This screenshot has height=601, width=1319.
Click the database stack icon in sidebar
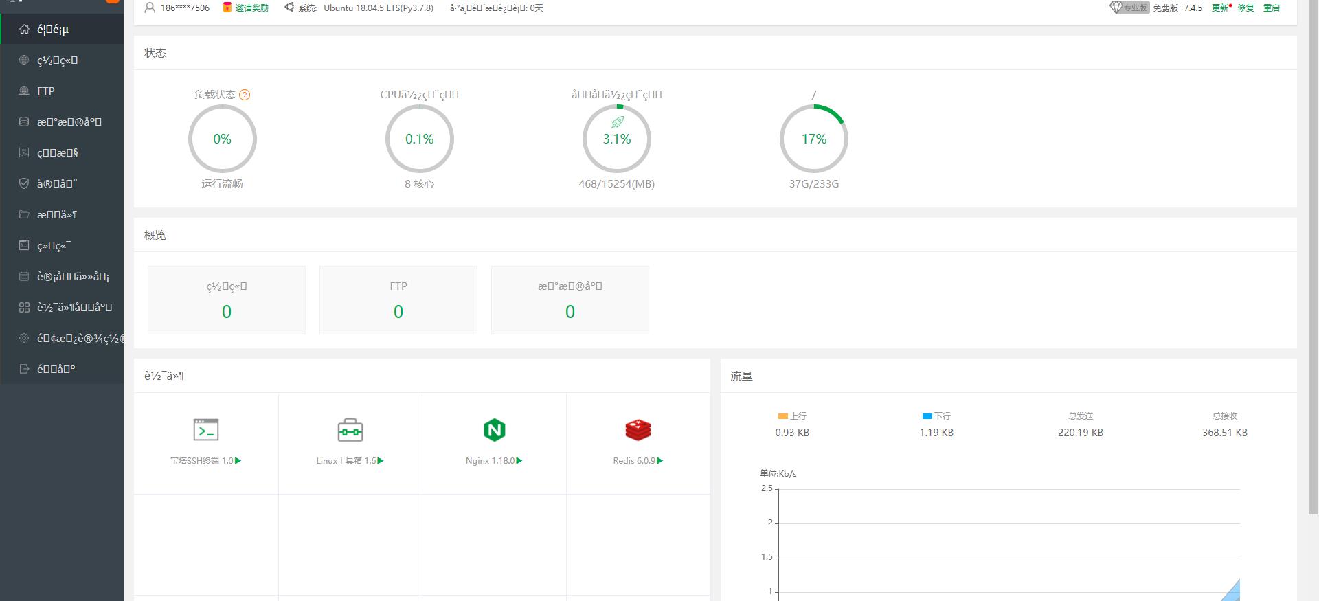point(24,122)
